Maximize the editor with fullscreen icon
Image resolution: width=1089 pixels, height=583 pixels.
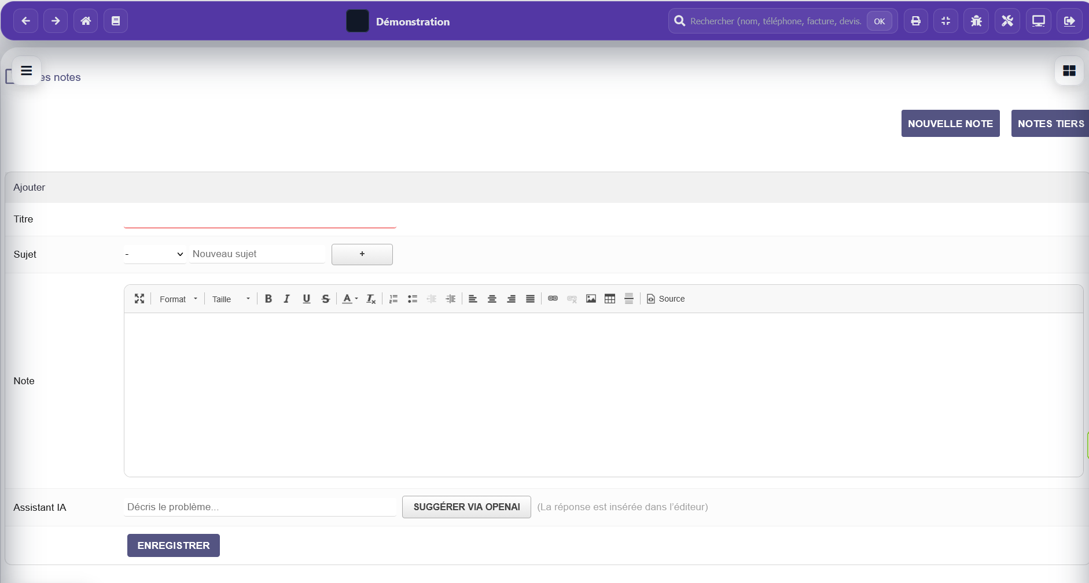pyautogui.click(x=139, y=299)
